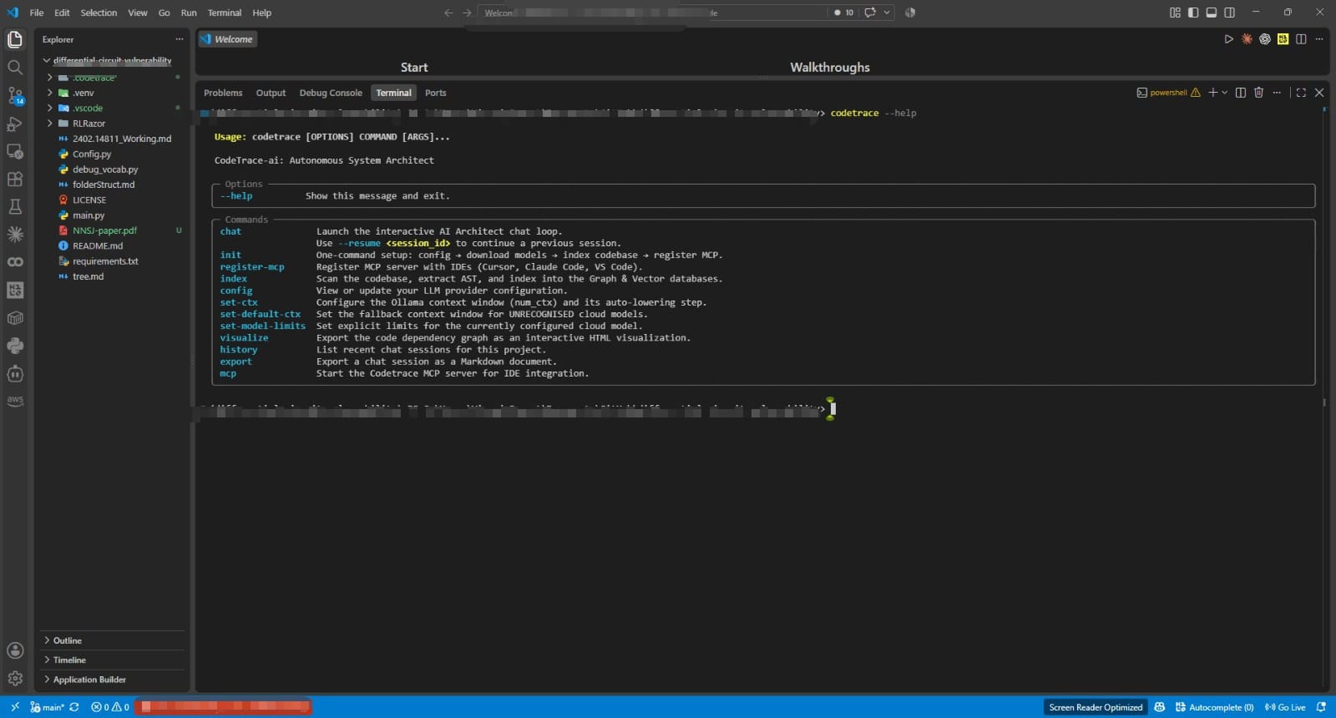Click the yellow extension icon in editor toolbar
This screenshot has width=1336, height=718.
tap(1283, 39)
